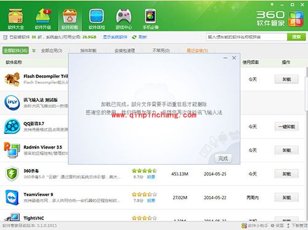Expand the chevron next to 全部软件(36)

(x=34, y=51)
